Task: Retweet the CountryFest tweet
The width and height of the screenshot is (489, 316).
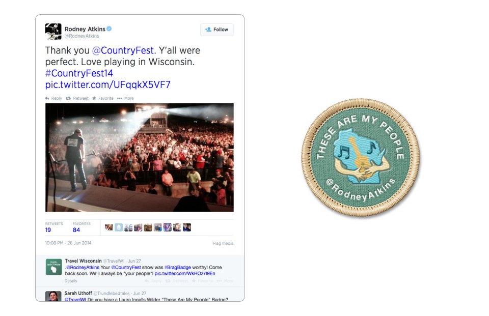Action: click(77, 98)
